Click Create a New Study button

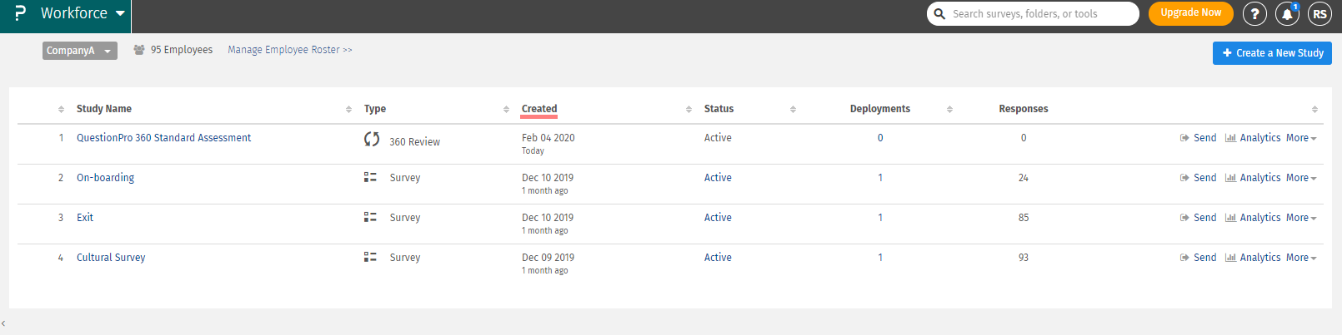coord(1272,53)
